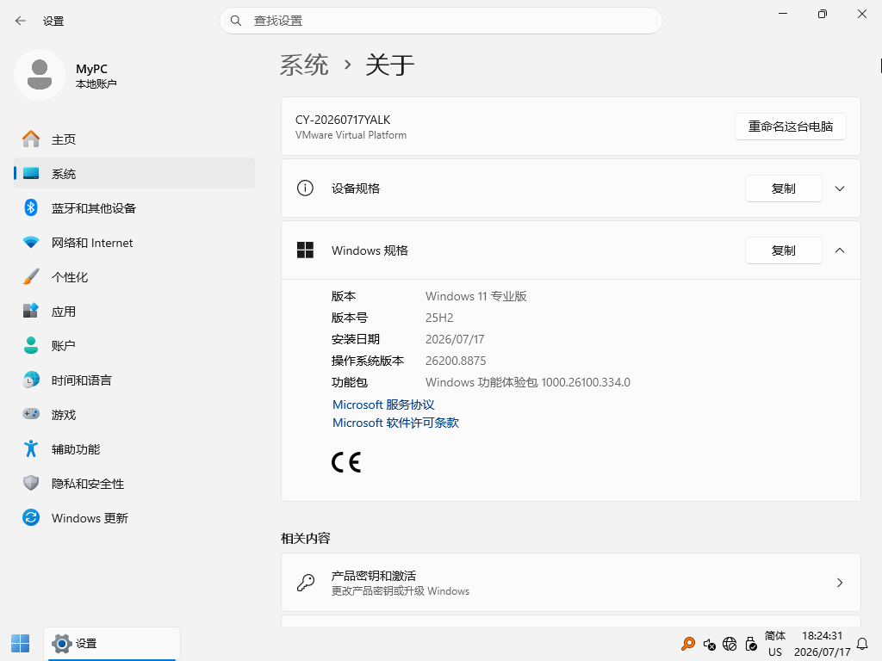Click 复制 button for Windows 规格
The width and height of the screenshot is (882, 661).
[x=784, y=250]
